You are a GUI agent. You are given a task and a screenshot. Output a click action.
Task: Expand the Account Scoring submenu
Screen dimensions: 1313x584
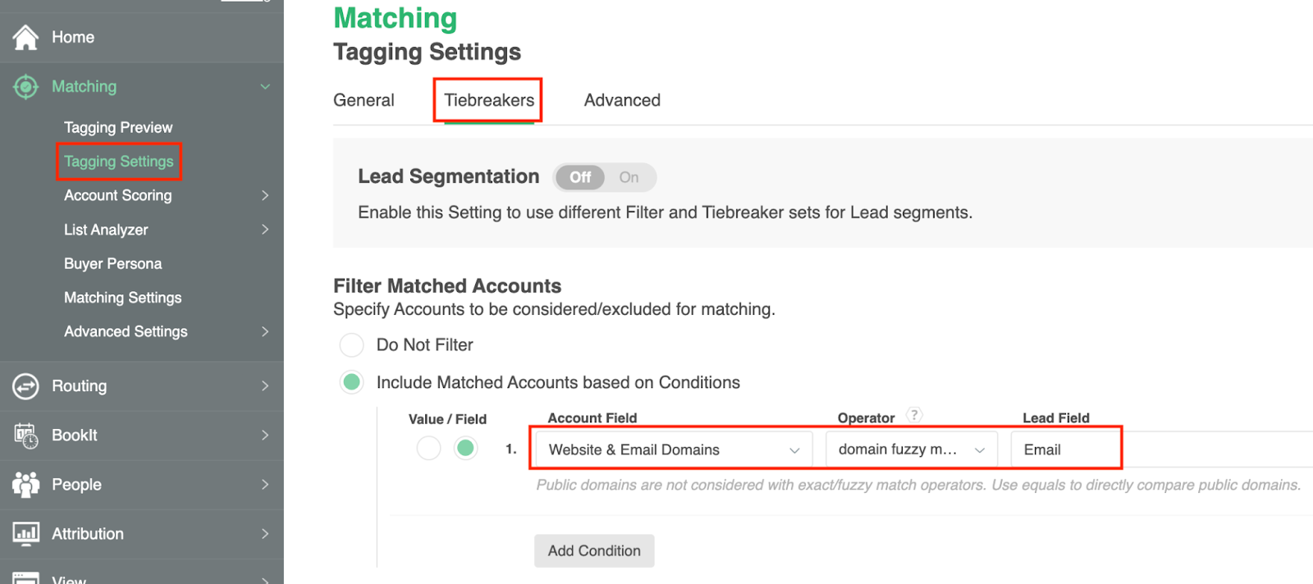click(264, 195)
